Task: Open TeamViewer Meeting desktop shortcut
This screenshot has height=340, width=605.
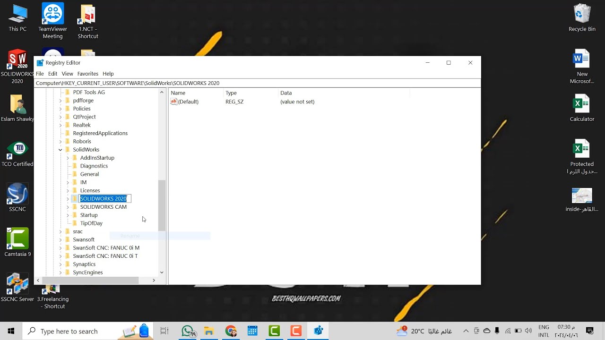Action: point(52,21)
